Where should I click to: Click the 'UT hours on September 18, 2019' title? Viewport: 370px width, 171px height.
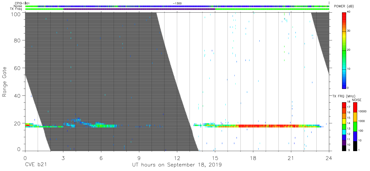click(177, 165)
